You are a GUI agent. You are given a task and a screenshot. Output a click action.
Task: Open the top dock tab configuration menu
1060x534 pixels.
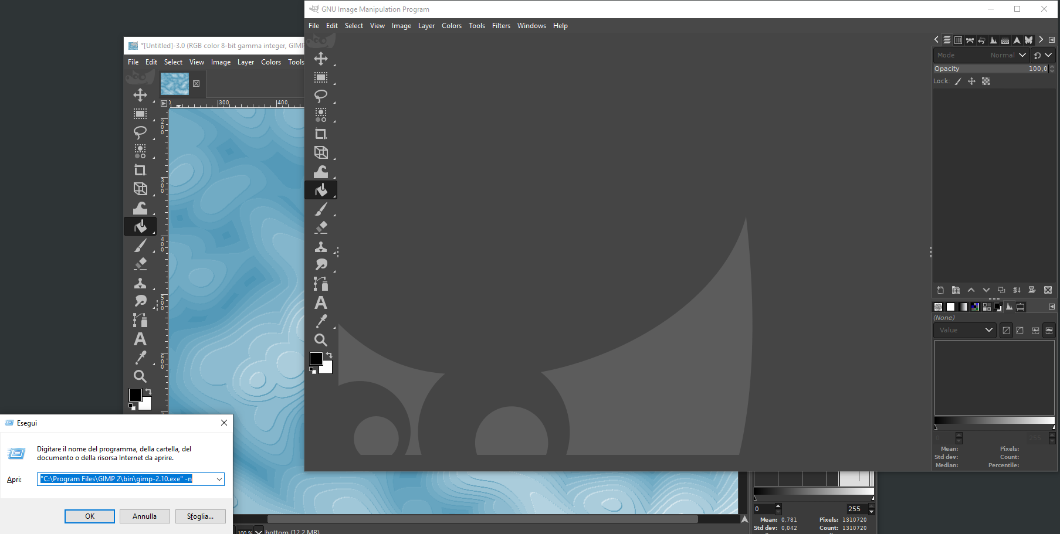pyautogui.click(x=1052, y=40)
